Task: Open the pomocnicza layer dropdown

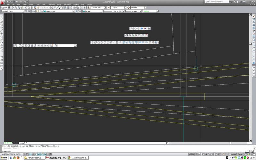Action: click(74, 11)
